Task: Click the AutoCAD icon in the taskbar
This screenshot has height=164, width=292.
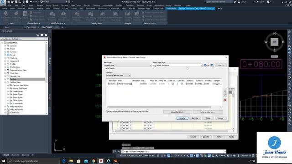Action: click(x=101, y=161)
